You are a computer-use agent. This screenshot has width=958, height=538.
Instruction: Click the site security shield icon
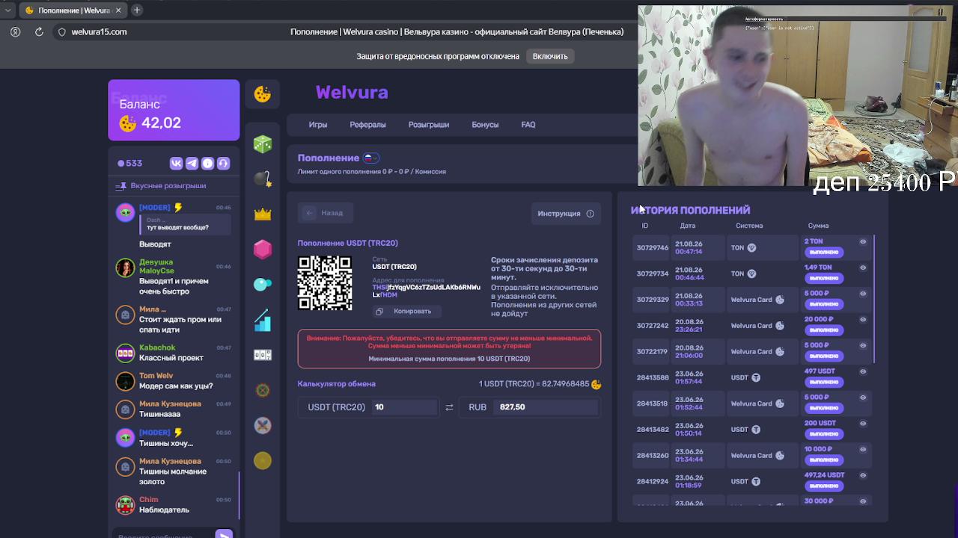pos(63,32)
